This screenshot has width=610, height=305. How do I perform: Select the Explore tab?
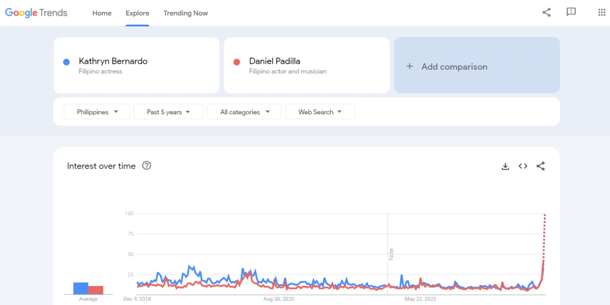pos(138,13)
